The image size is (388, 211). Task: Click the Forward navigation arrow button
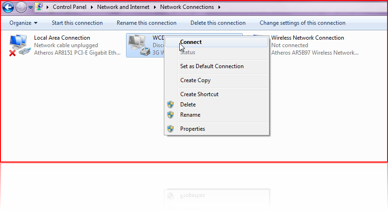(x=21, y=7)
